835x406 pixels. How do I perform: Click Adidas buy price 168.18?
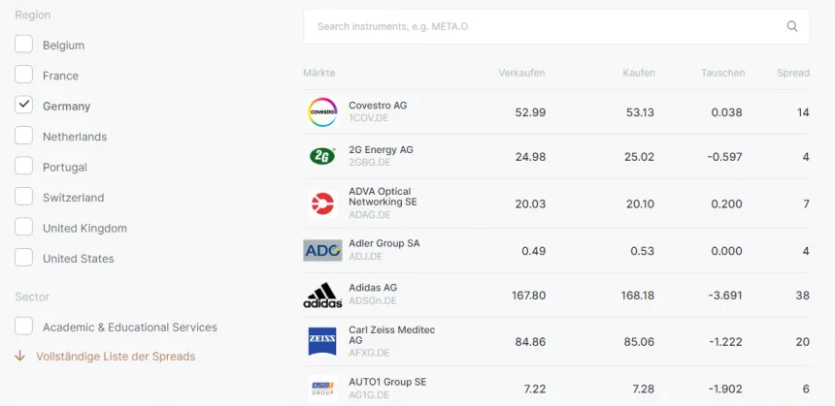[x=638, y=295]
